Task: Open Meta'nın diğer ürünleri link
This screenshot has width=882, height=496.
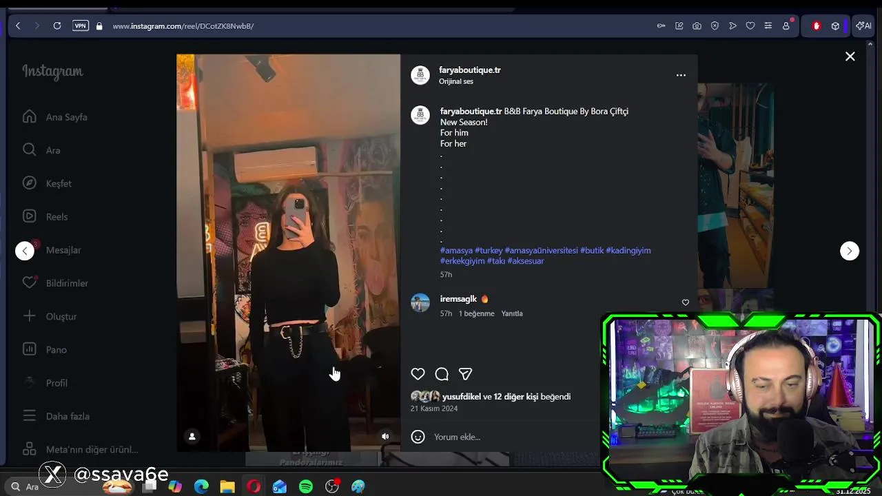Action: pos(80,449)
